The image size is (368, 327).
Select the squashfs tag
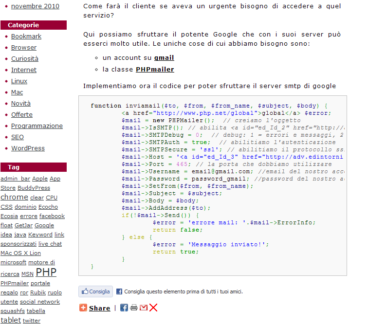13,311
